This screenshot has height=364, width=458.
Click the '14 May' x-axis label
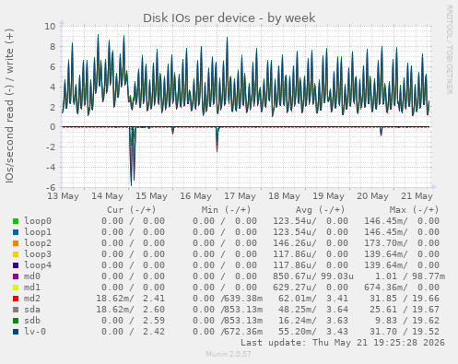tap(107, 196)
